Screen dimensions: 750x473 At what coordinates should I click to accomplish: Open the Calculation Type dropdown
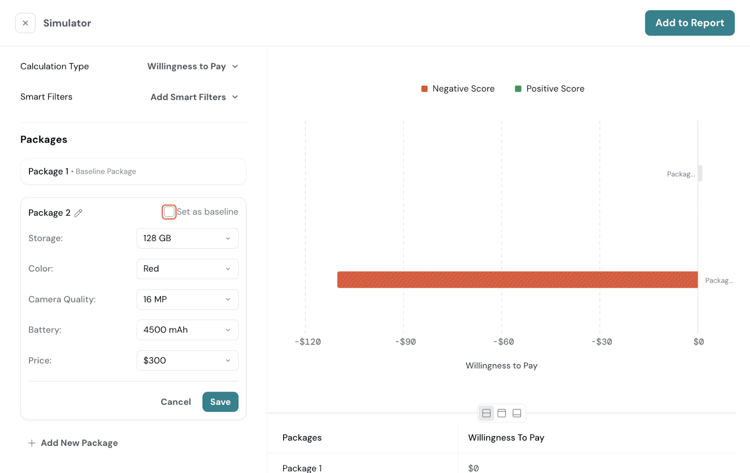click(x=193, y=67)
